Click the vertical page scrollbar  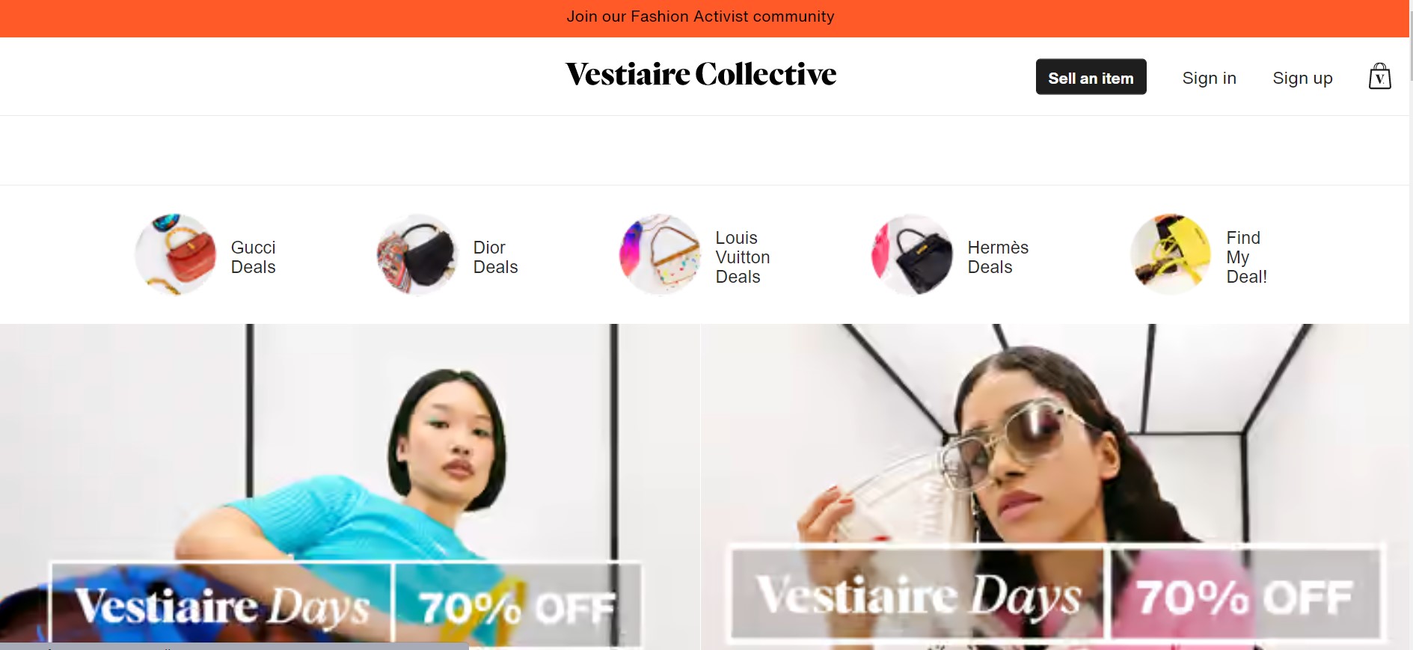click(1411, 325)
